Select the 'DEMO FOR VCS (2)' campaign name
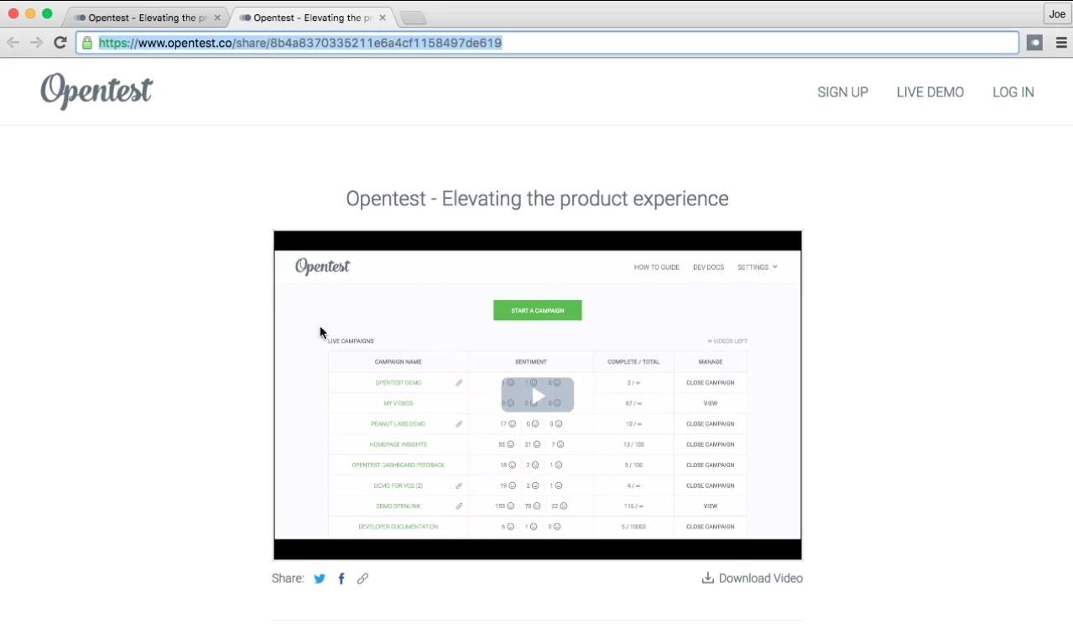Image resolution: width=1073 pixels, height=638 pixels. (x=398, y=486)
